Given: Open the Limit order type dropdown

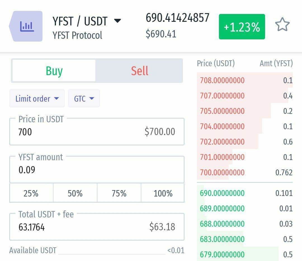Looking at the screenshot, I should pyautogui.click(x=37, y=99).
